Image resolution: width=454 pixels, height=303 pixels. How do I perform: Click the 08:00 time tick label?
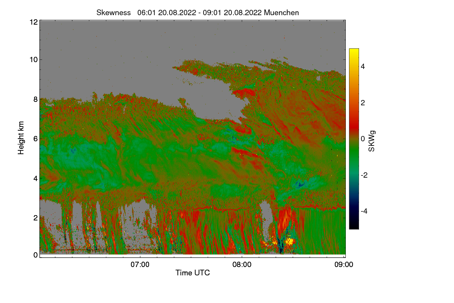[x=242, y=264]
